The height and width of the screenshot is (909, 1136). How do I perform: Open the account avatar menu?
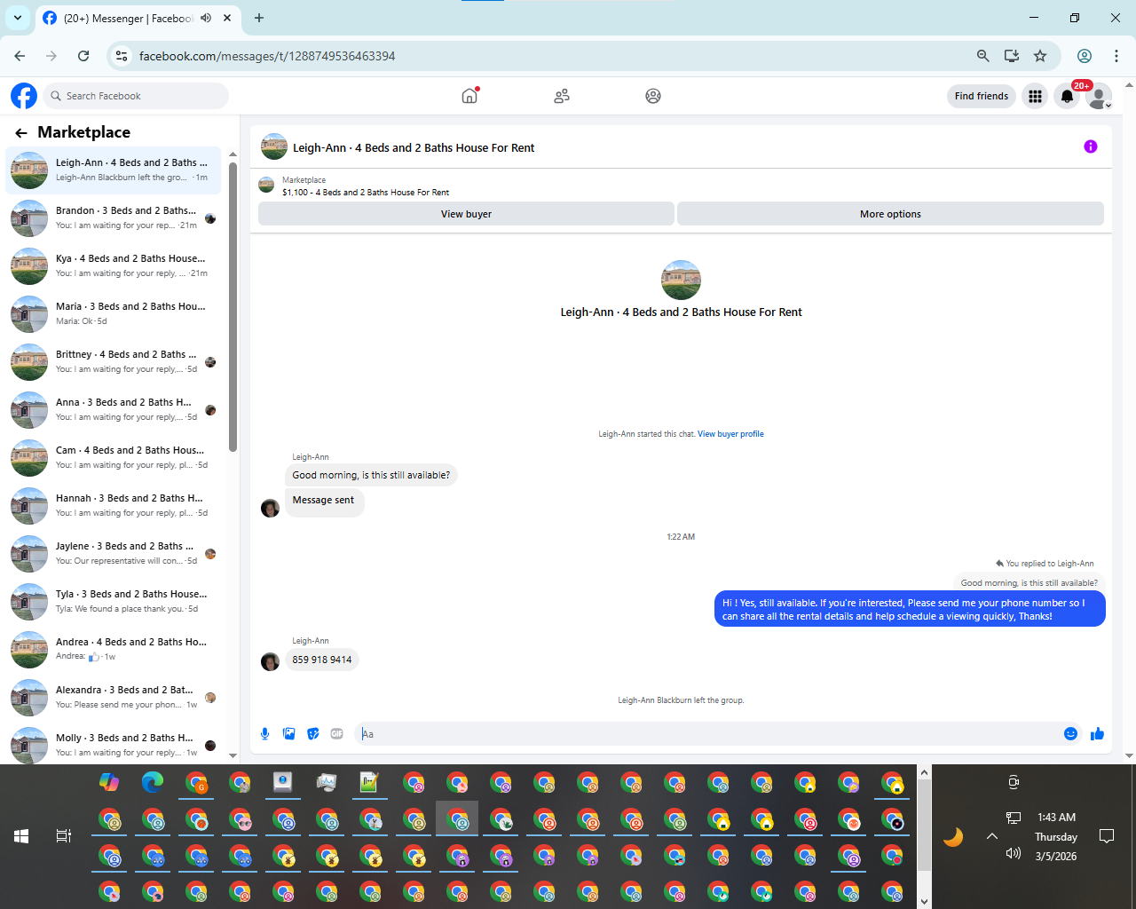click(1100, 96)
